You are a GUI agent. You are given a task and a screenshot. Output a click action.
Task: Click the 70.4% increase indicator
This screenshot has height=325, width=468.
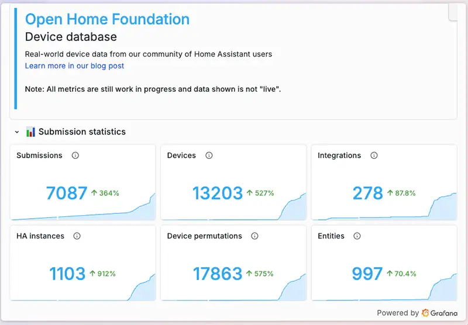click(401, 274)
